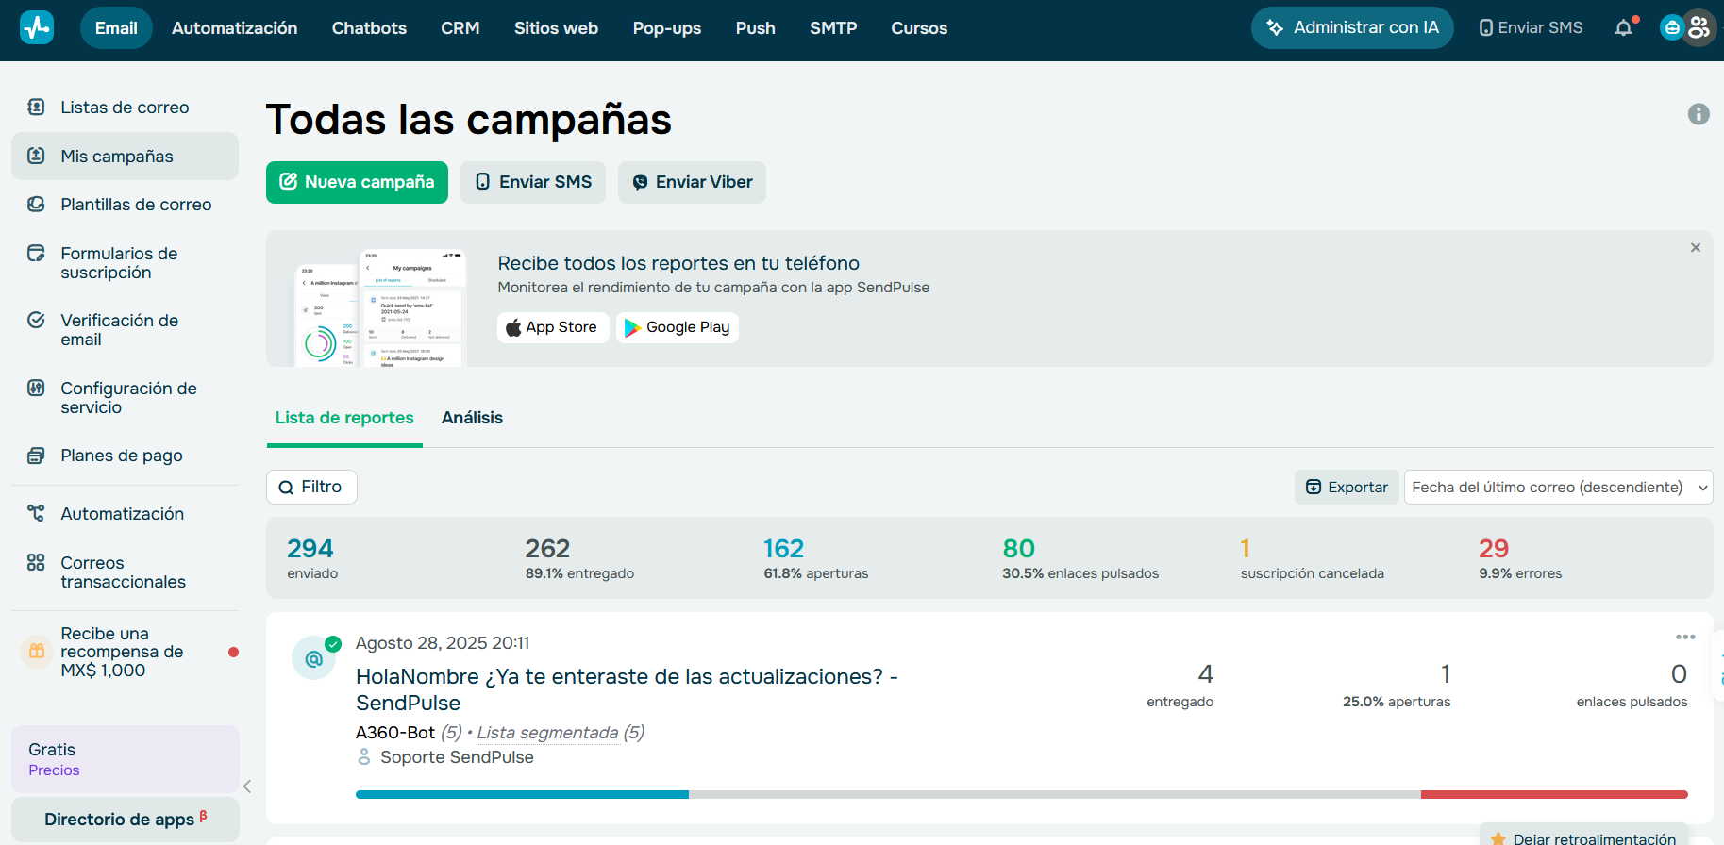Open the Filtro search filter

click(311, 487)
